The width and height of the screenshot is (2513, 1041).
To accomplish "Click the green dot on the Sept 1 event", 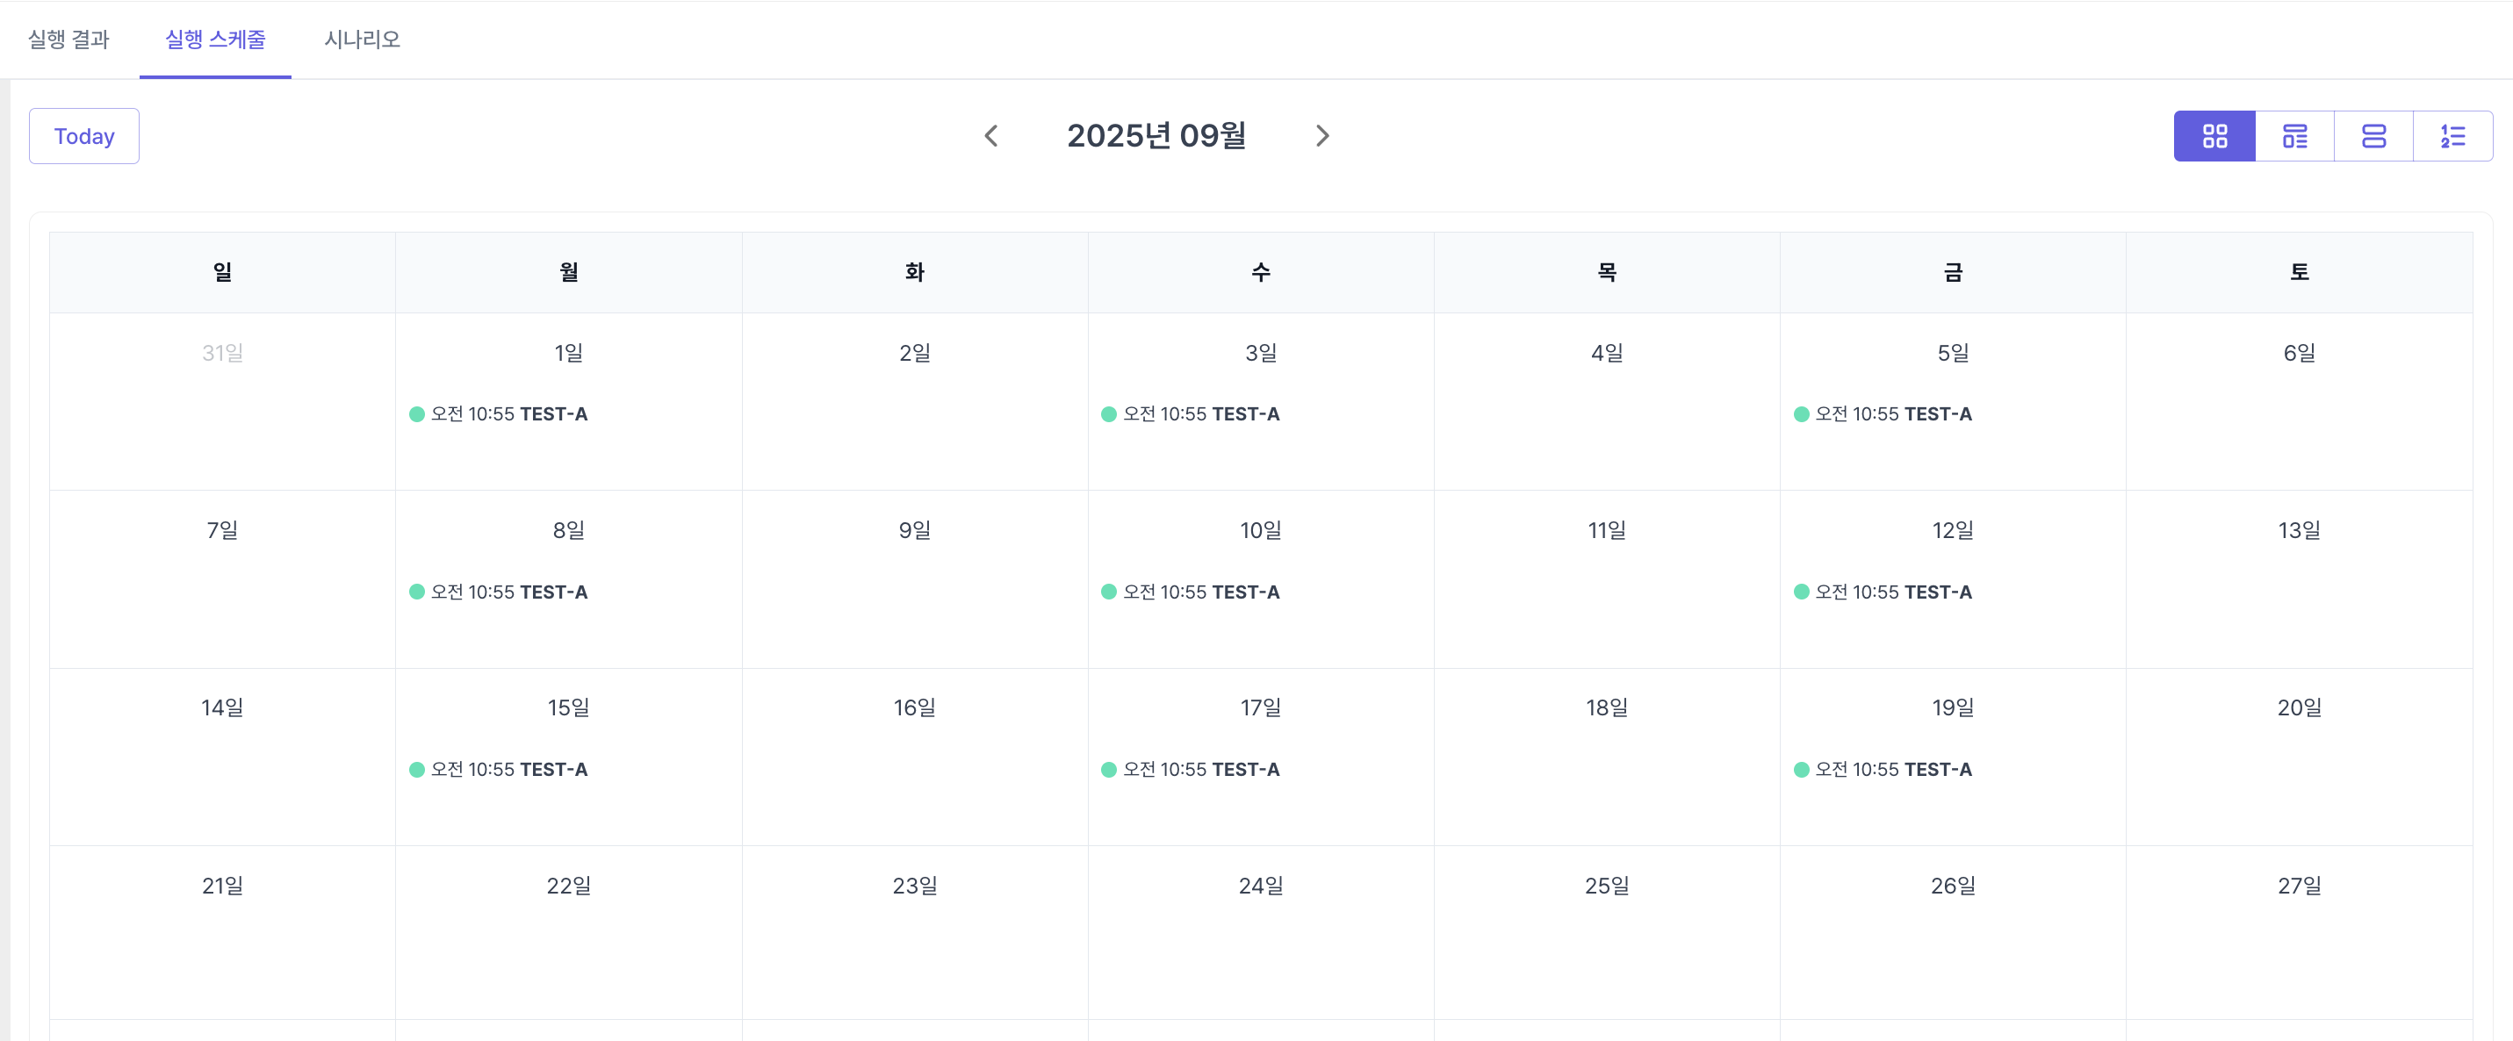I will pos(416,414).
